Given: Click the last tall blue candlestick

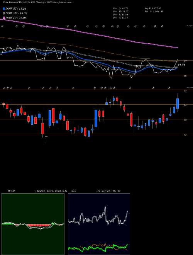Looking at the screenshot, I should coord(178,104).
